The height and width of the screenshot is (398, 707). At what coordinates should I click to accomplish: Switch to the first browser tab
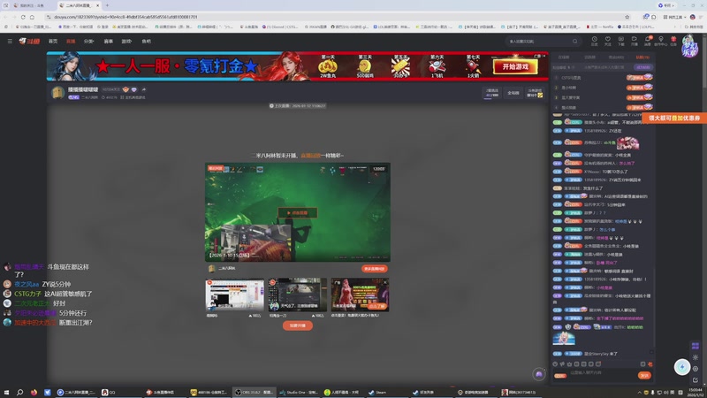click(x=32, y=5)
